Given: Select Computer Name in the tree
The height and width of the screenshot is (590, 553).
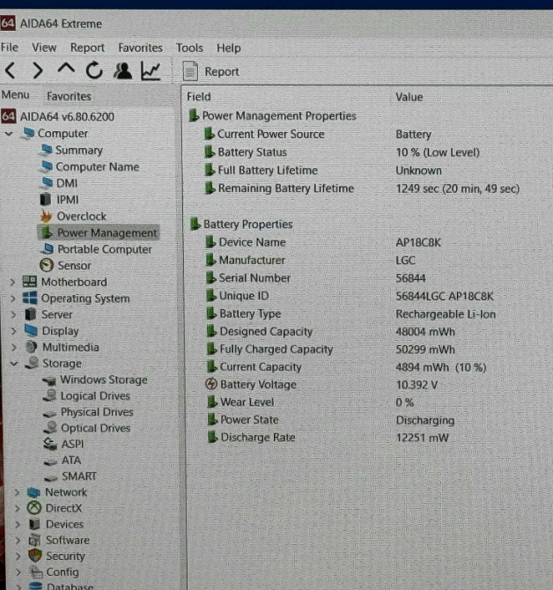Looking at the screenshot, I should tap(98, 166).
